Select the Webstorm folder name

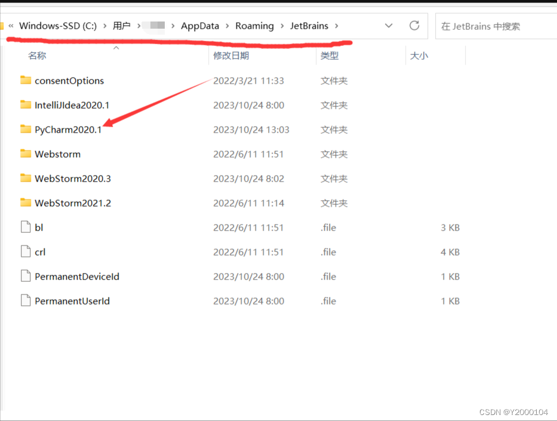click(57, 154)
